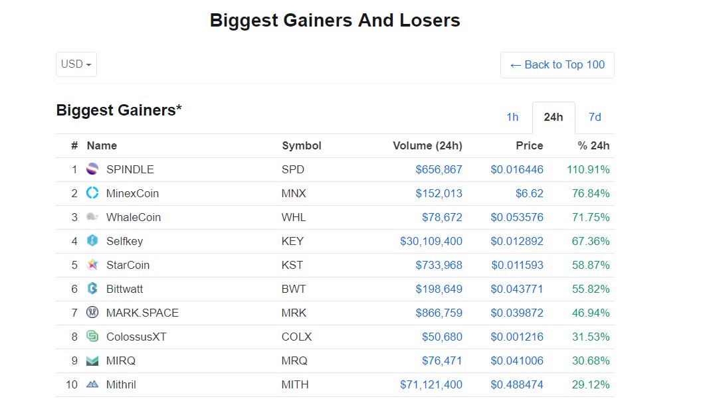707x401 pixels.
Task: Sort by the Volume (24h) column header
Action: 427,145
